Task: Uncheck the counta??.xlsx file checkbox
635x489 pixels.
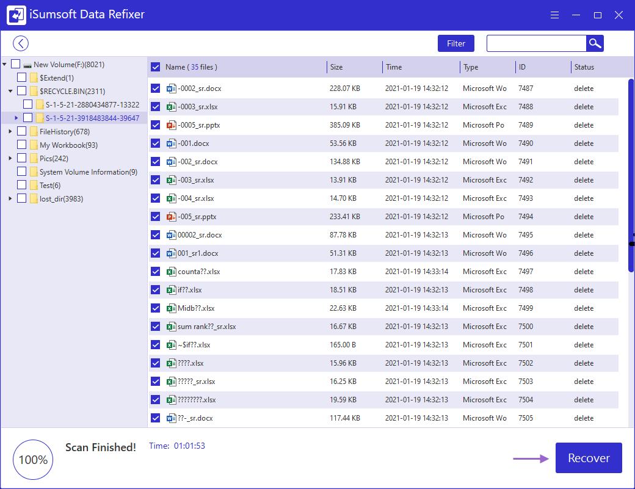Action: pos(156,271)
